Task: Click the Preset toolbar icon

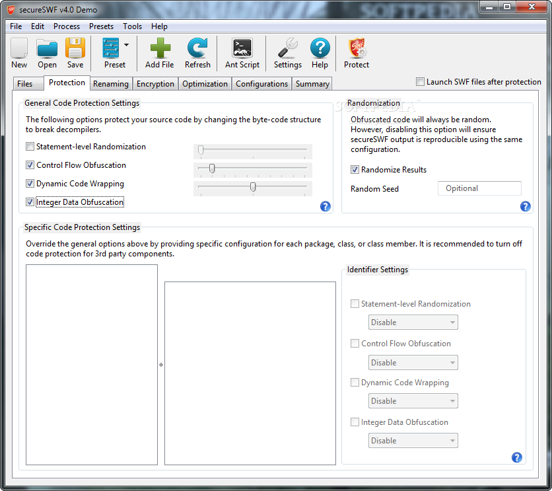Action: click(111, 48)
